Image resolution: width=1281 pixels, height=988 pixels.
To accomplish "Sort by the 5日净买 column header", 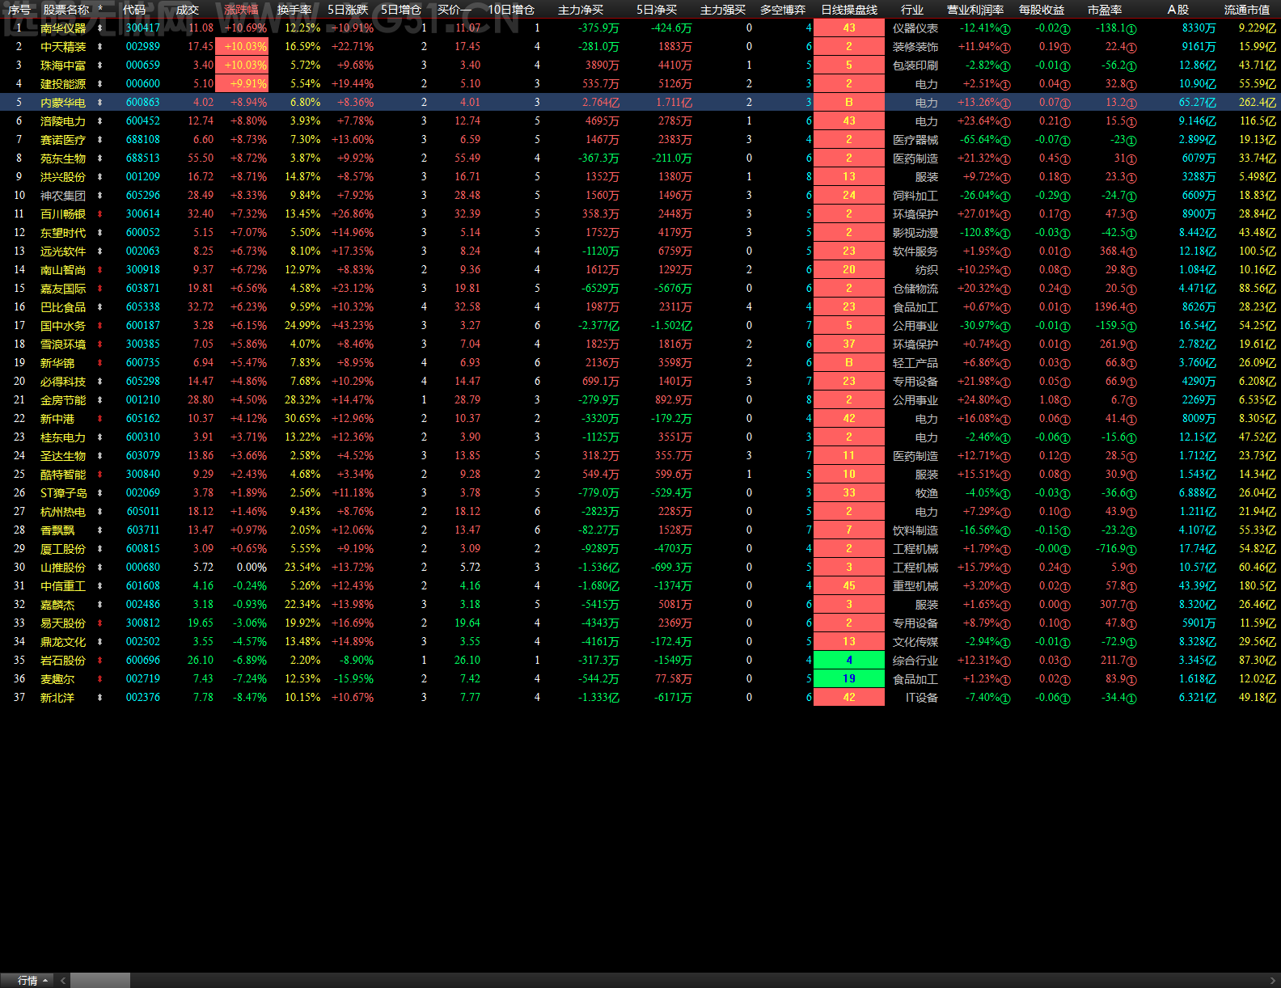I will pos(657,10).
